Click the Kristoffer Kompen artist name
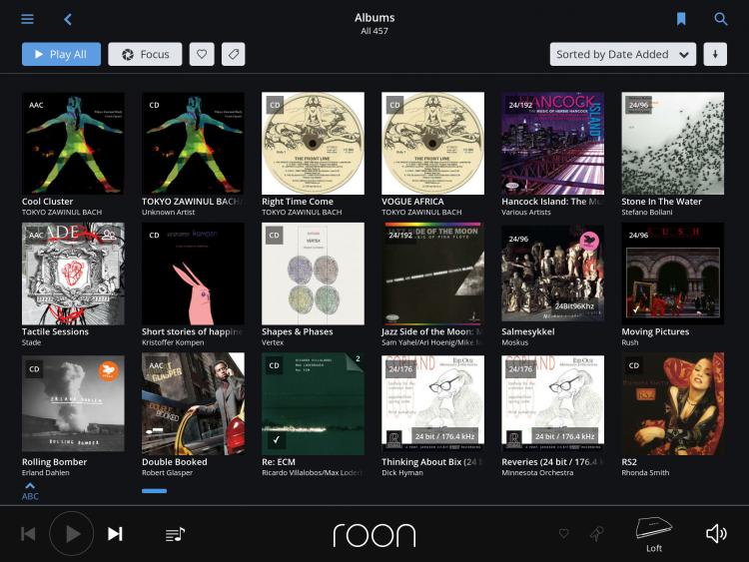749x562 pixels. (x=173, y=342)
